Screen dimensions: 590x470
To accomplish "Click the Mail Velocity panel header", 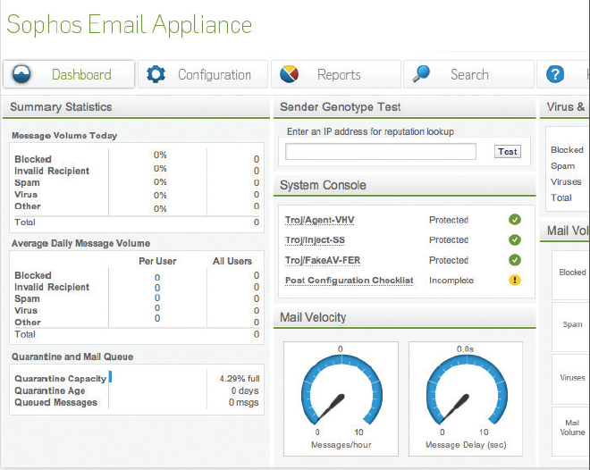I will (404, 318).
